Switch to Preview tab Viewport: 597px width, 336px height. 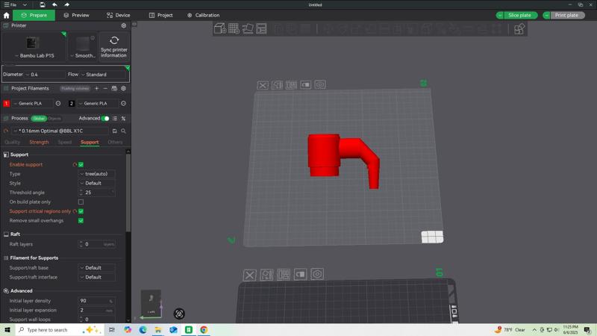(77, 15)
